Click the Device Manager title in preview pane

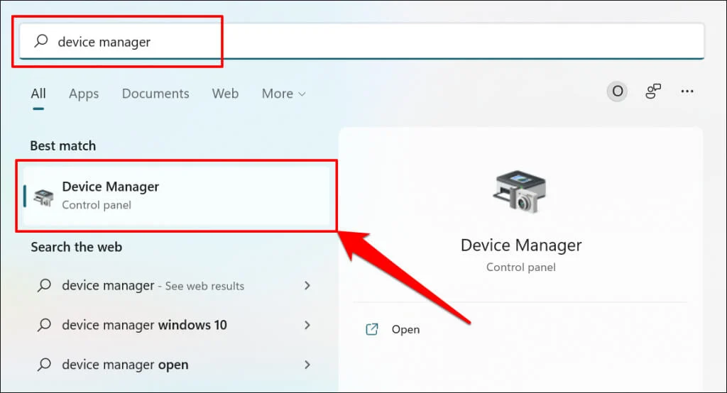[x=521, y=245]
